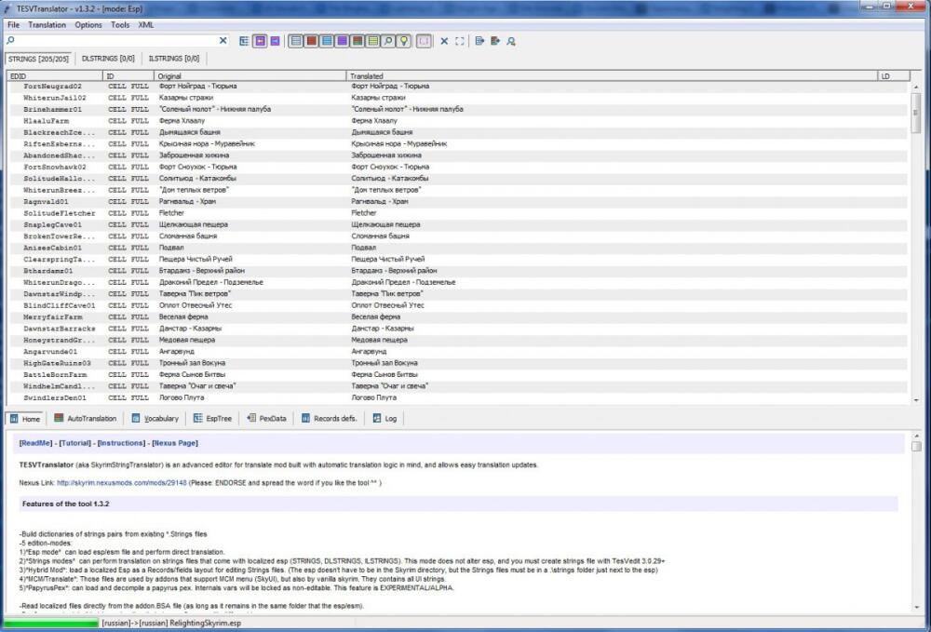This screenshot has height=632, width=931.
Task: Click the green progress bar in status bar
Action: pos(51,623)
